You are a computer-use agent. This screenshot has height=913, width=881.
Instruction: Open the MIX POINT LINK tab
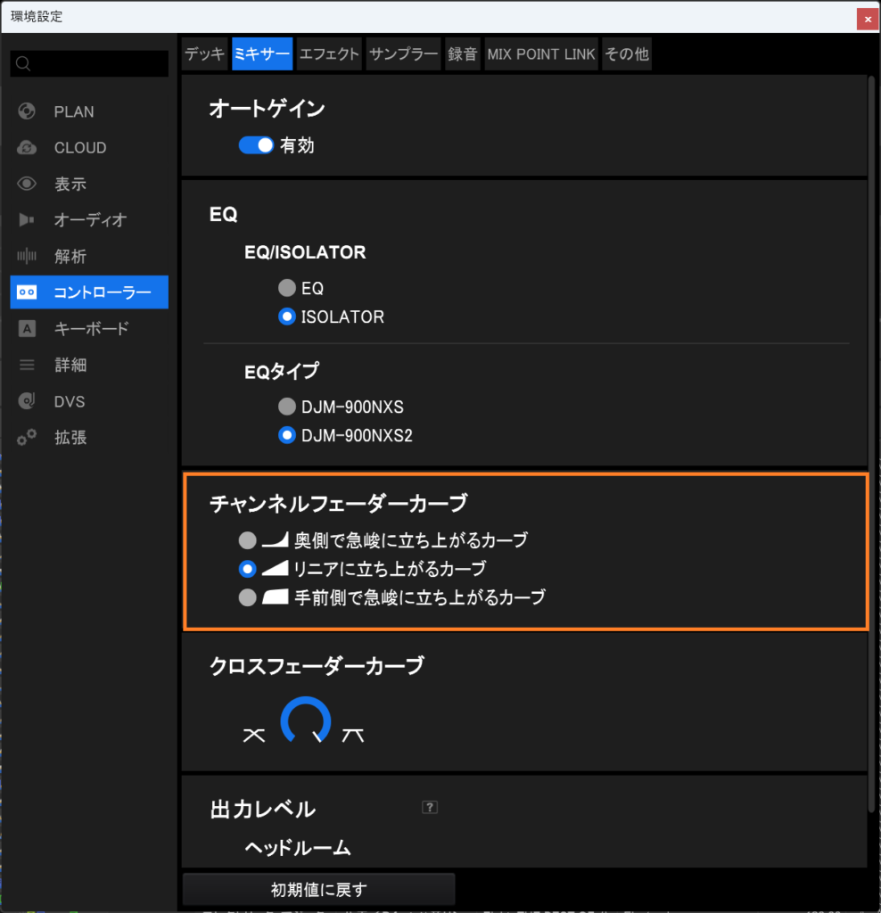click(x=540, y=53)
